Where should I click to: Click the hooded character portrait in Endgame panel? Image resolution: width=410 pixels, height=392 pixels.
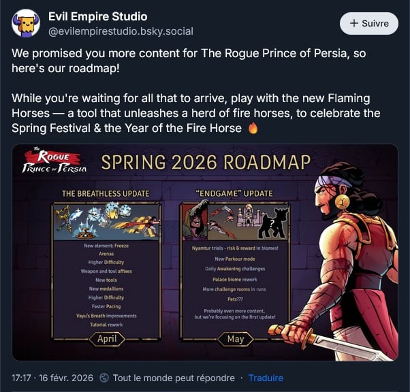tap(195, 222)
